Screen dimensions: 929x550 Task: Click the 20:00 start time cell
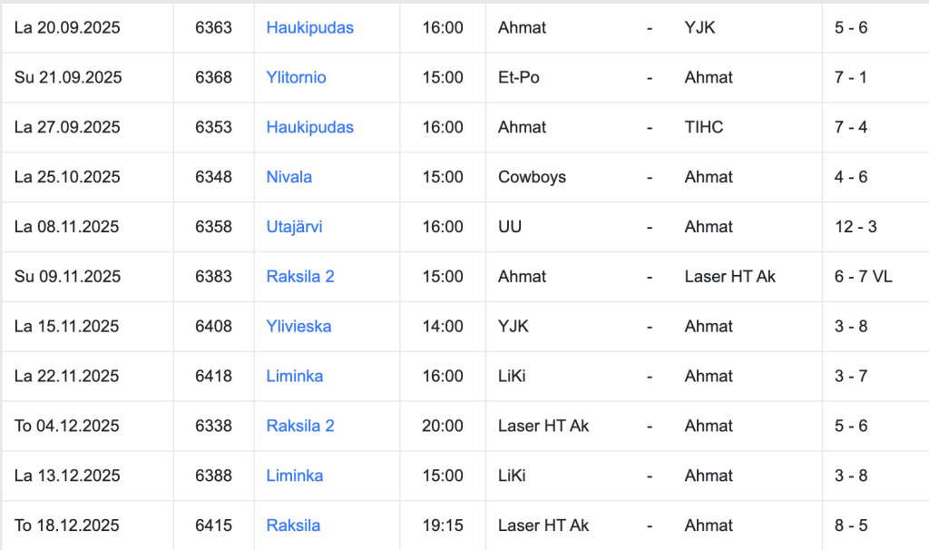pos(443,426)
